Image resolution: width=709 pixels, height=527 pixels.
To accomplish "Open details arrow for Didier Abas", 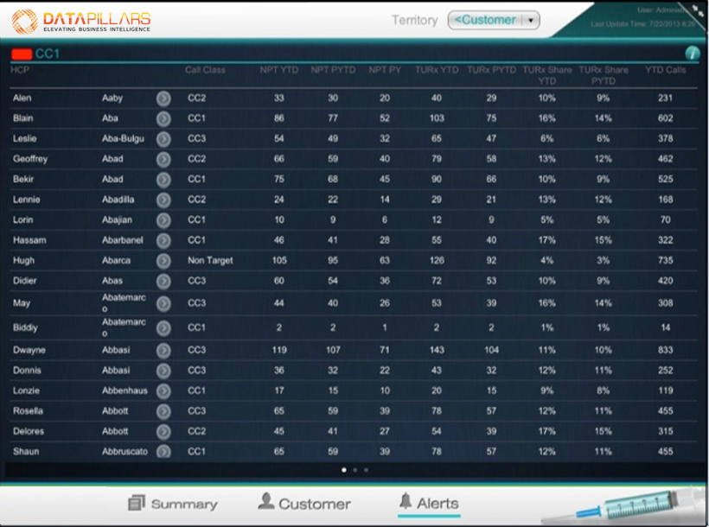I will click(x=163, y=281).
